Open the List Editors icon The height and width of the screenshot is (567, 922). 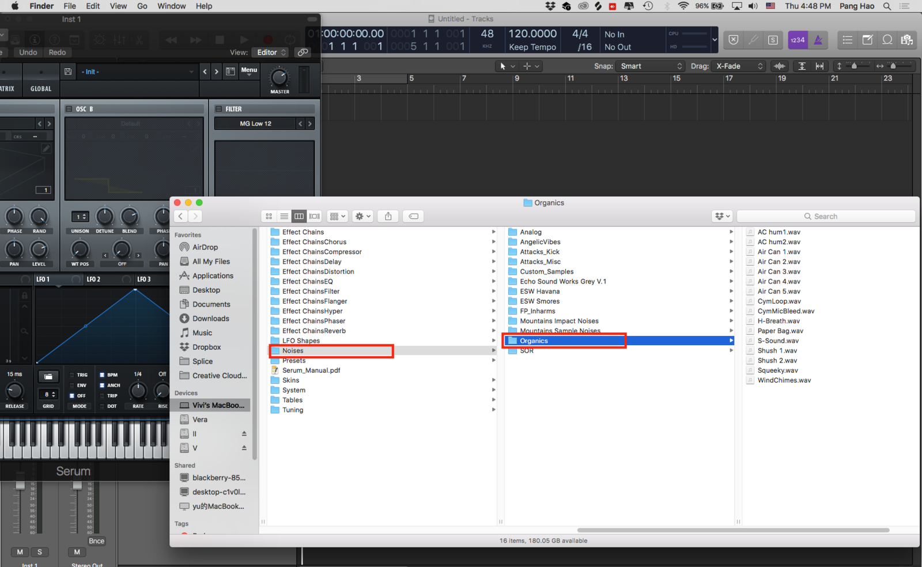tap(847, 40)
